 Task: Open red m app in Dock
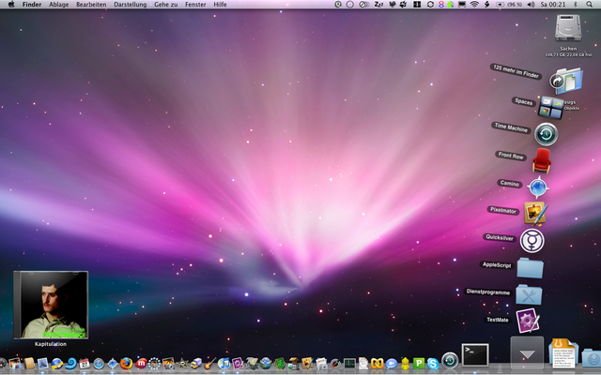click(141, 364)
